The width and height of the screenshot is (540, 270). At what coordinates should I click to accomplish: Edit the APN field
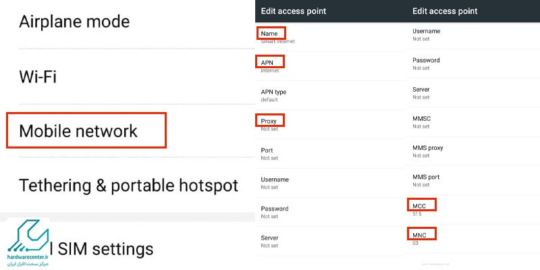(x=330, y=66)
